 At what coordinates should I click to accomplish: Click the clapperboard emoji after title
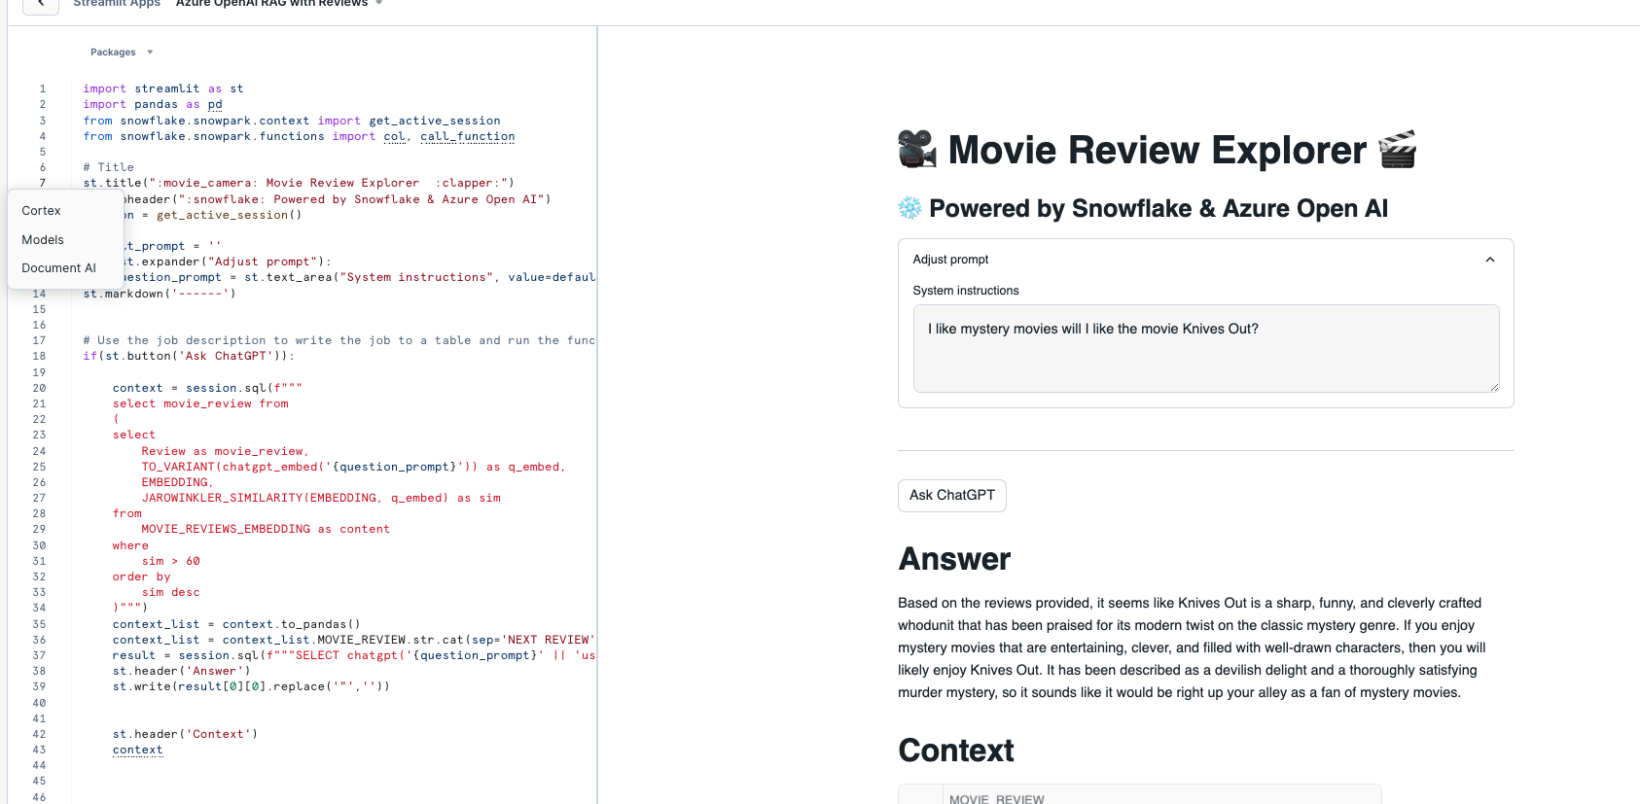[1398, 150]
